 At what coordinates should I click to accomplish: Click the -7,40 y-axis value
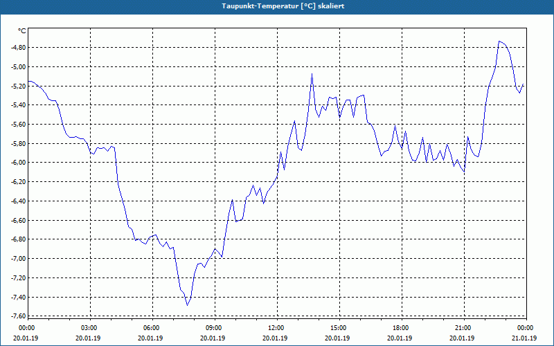click(19, 297)
